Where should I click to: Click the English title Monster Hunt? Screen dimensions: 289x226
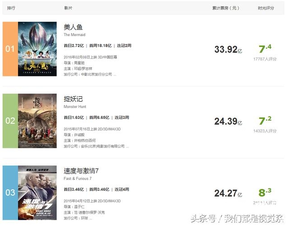click(75, 107)
